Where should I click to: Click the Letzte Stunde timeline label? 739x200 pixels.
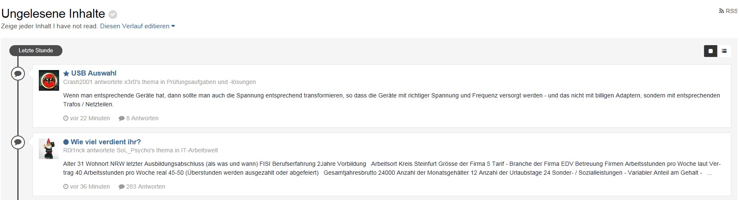36,51
